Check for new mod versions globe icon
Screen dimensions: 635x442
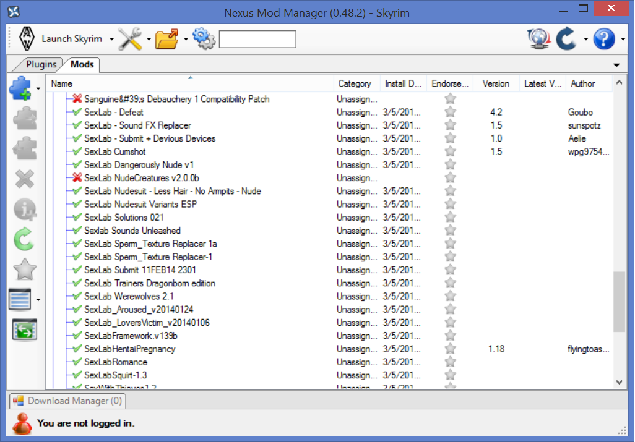coord(539,39)
